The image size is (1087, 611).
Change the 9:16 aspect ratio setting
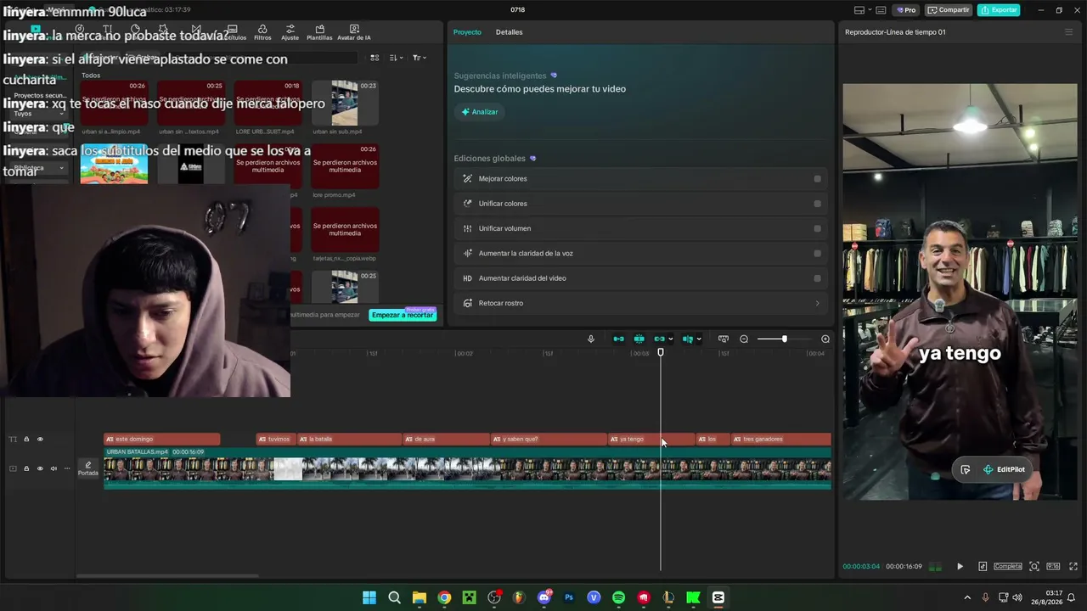pos(1053,567)
